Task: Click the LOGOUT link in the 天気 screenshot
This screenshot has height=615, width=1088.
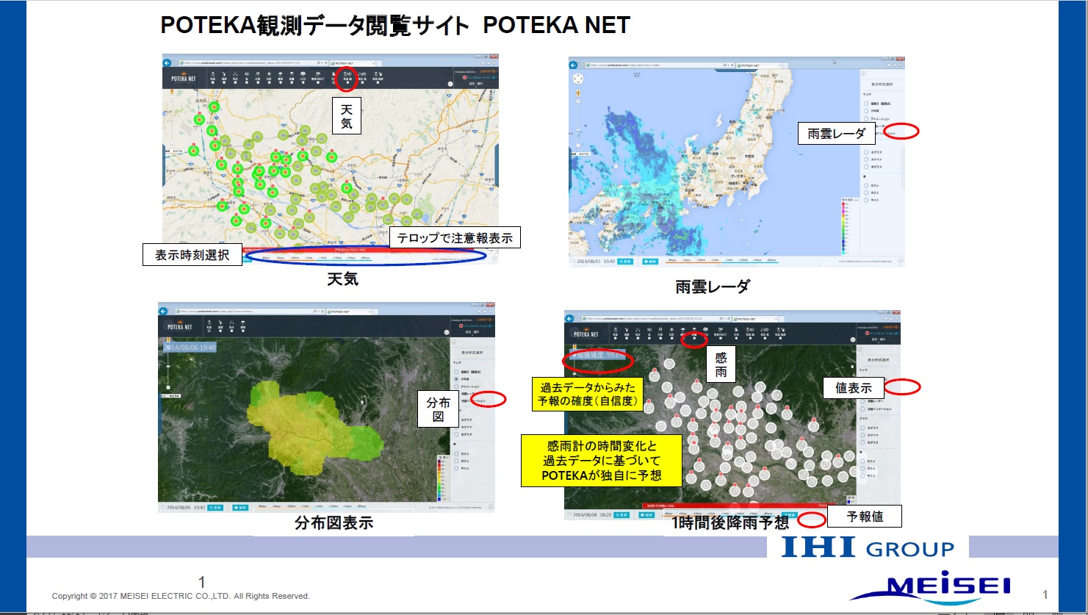Action: pyautogui.click(x=487, y=71)
